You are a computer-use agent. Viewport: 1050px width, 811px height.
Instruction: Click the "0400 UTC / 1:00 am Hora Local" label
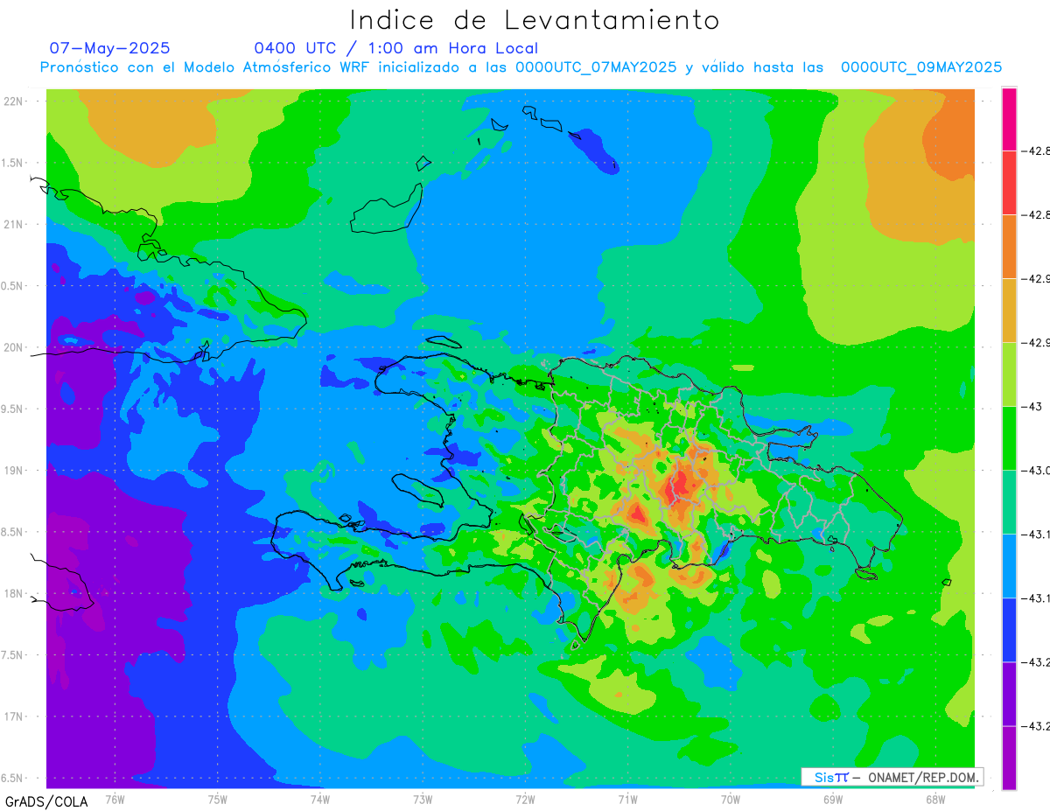[396, 48]
